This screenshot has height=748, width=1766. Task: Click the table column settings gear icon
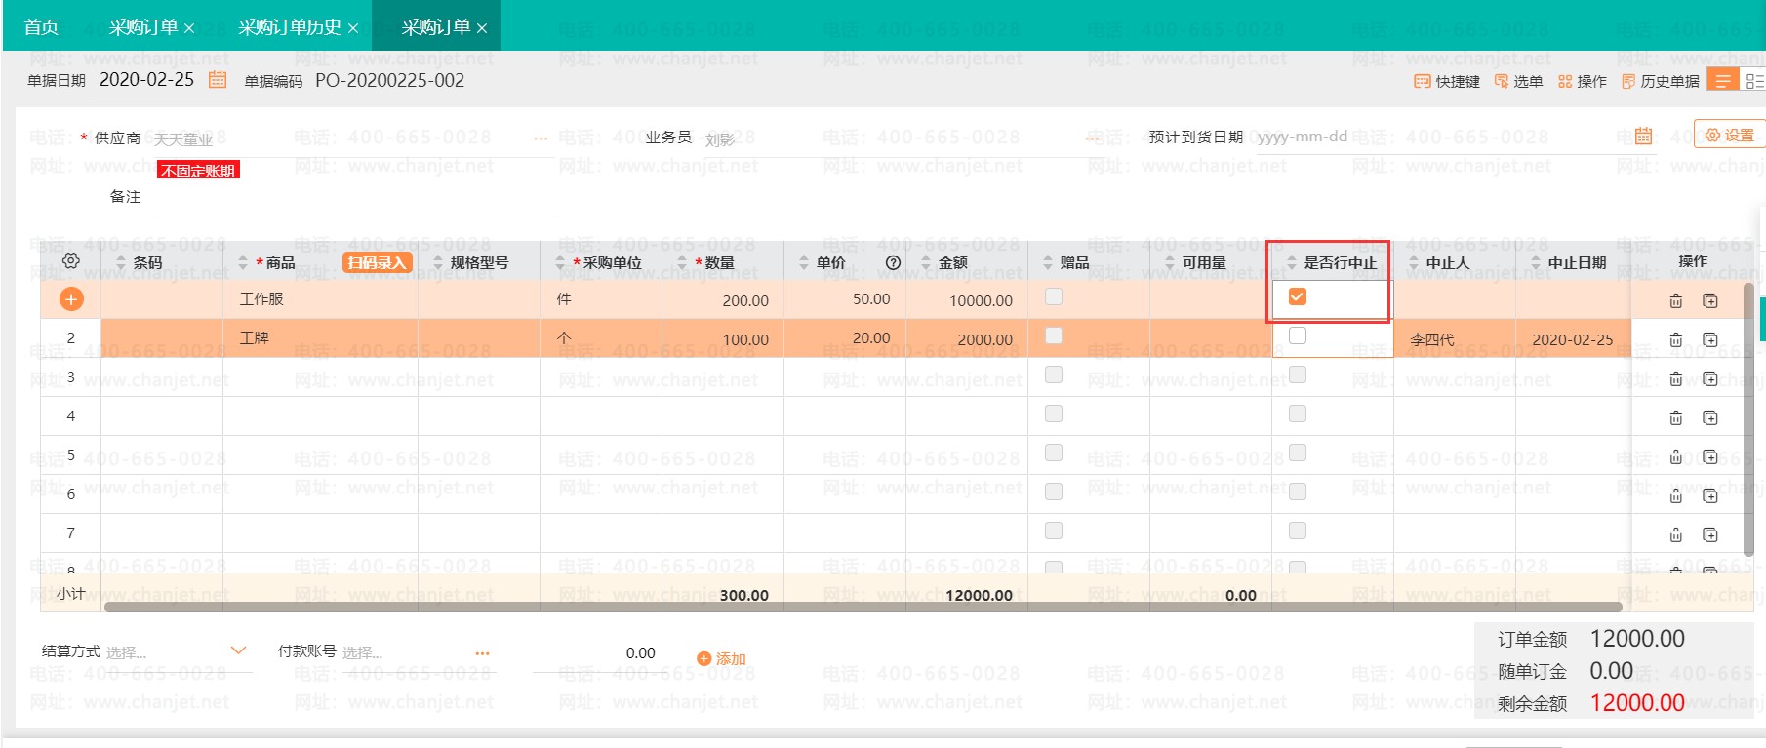click(70, 261)
